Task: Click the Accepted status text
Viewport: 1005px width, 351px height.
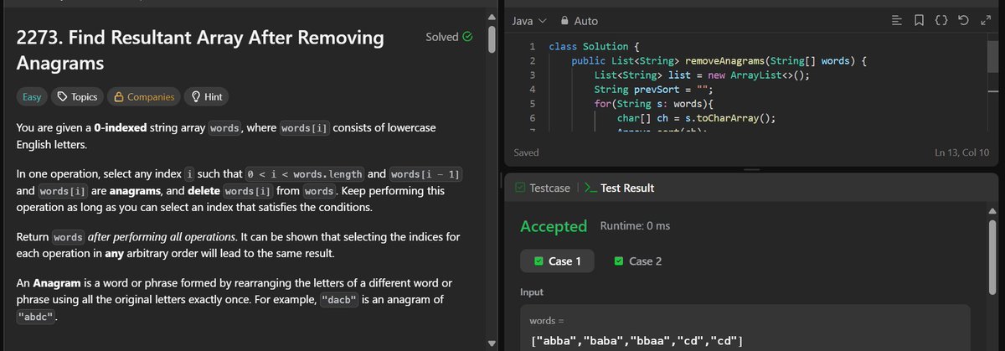Action: pos(554,226)
